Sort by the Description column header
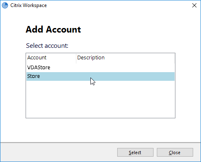 point(125,58)
